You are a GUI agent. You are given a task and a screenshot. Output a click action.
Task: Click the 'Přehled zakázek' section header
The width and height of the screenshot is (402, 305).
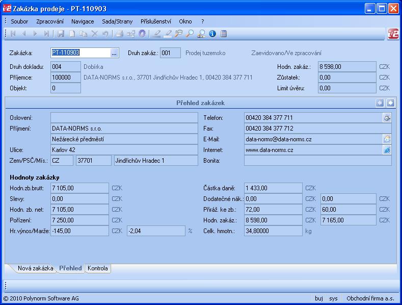click(200, 103)
